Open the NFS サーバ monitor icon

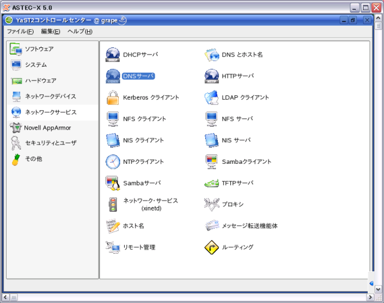[x=212, y=119]
